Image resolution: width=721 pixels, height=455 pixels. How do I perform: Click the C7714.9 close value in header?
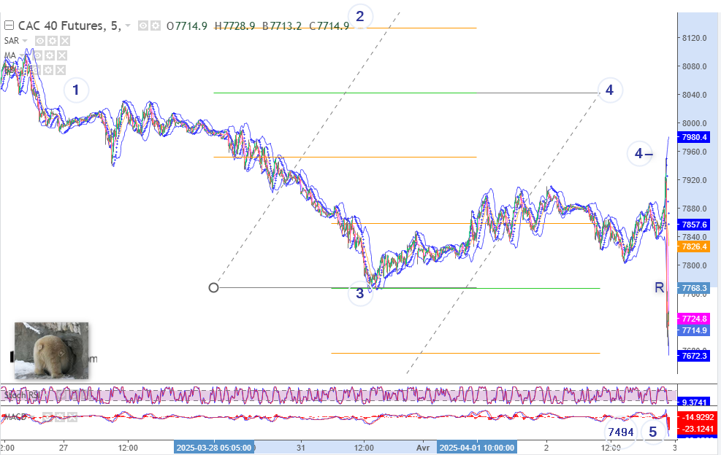(329, 26)
